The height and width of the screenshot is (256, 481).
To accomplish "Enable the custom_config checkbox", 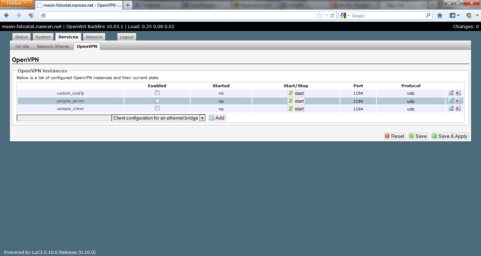I will coord(157,93).
